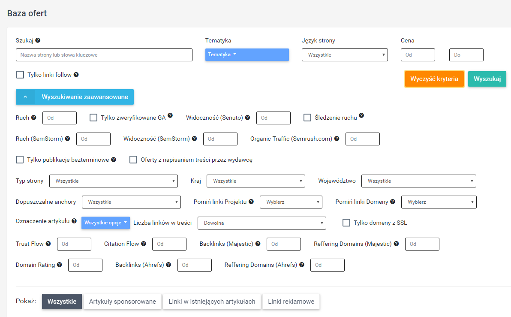This screenshot has width=511, height=317.
Task: Click help icon next to Citation Flow
Action: pyautogui.click(x=144, y=244)
